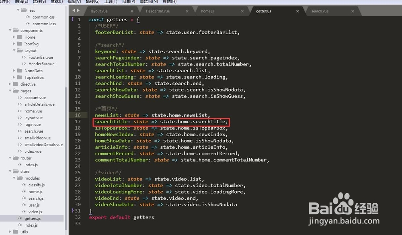Open home.js in modules folder
This screenshot has width=402, height=235.
click(x=35, y=192)
